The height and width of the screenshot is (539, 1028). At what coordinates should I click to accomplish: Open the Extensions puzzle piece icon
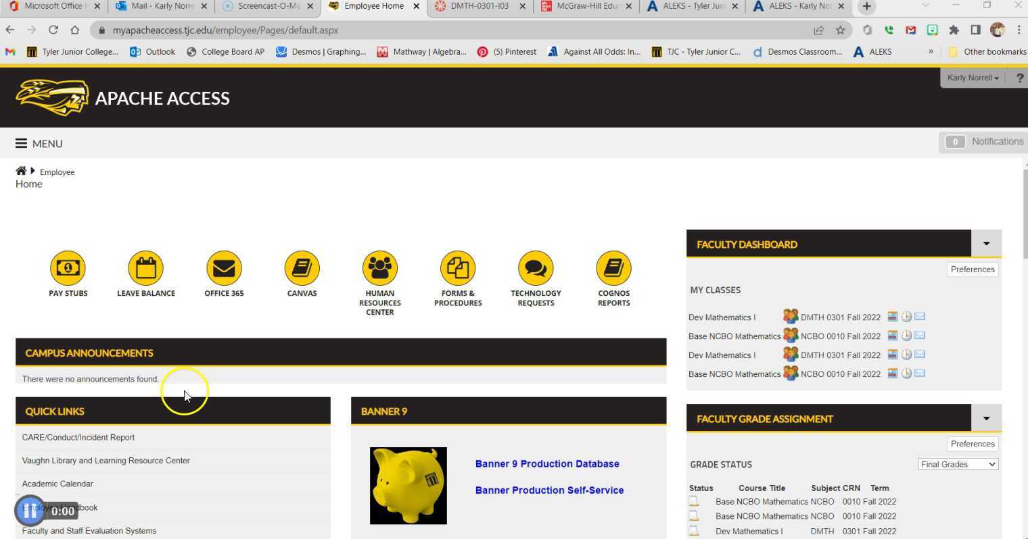coord(954,30)
